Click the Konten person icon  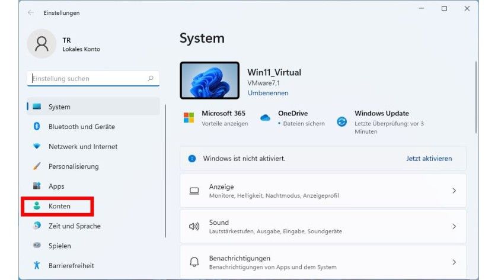pyautogui.click(x=37, y=206)
